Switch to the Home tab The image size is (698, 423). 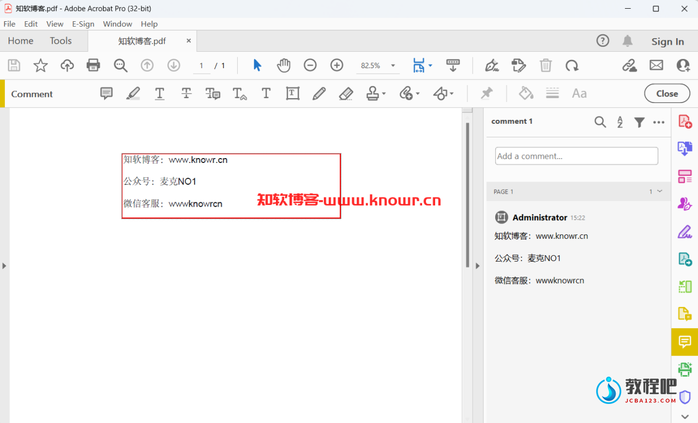21,41
